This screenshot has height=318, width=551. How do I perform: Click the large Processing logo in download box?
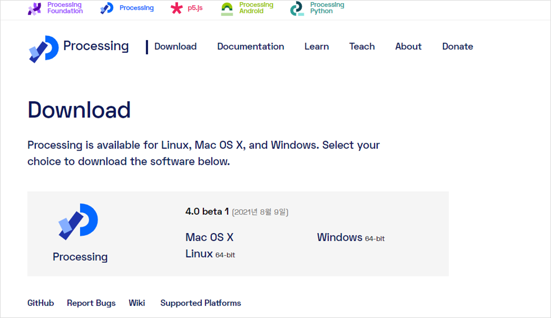pyautogui.click(x=78, y=221)
